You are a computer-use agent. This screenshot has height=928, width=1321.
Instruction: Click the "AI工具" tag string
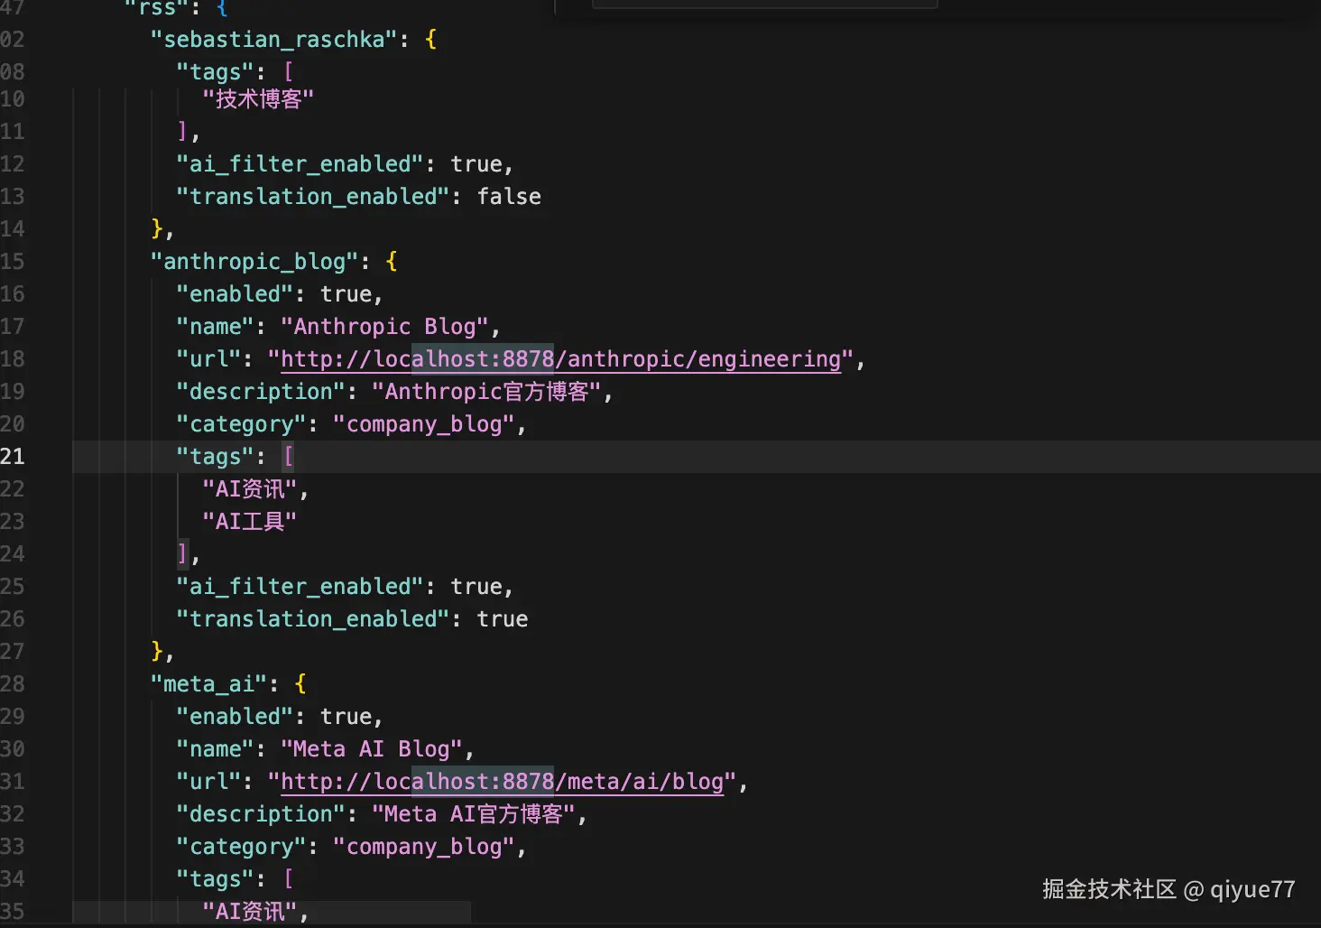(250, 522)
